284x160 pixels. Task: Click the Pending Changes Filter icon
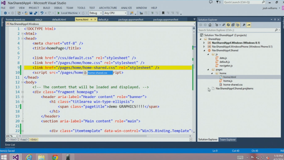point(217,25)
